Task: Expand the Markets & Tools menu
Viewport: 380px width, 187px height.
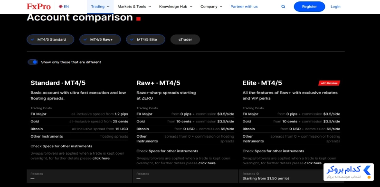Action: pos(134,7)
